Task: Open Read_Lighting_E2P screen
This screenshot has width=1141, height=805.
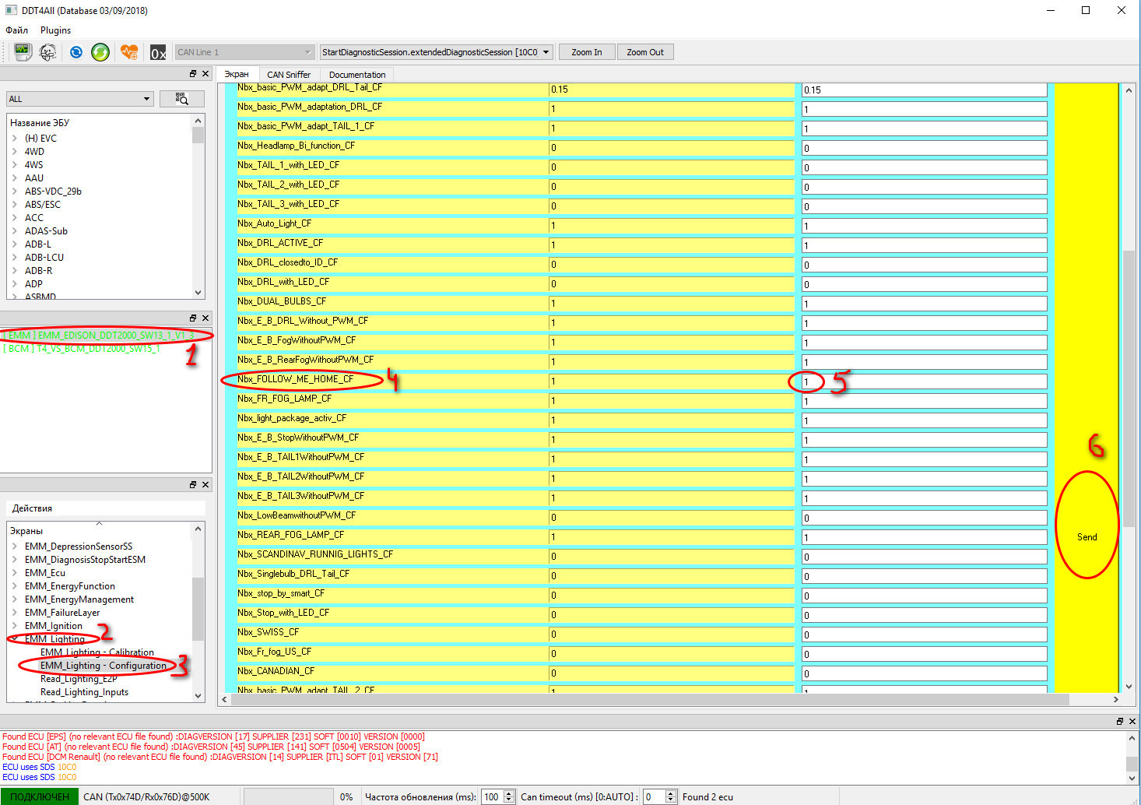Action: [79, 679]
